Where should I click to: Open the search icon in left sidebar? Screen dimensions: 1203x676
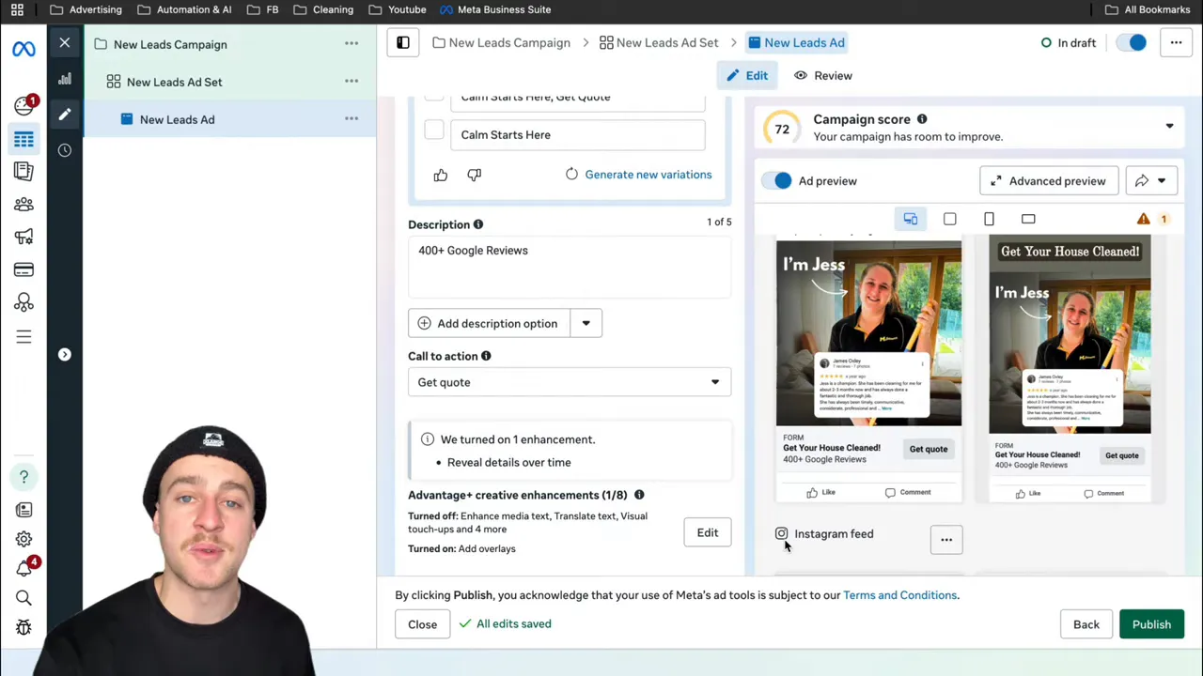click(23, 598)
